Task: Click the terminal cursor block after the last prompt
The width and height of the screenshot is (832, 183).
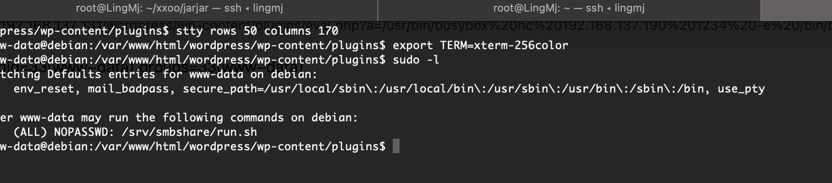Action: click(x=396, y=146)
